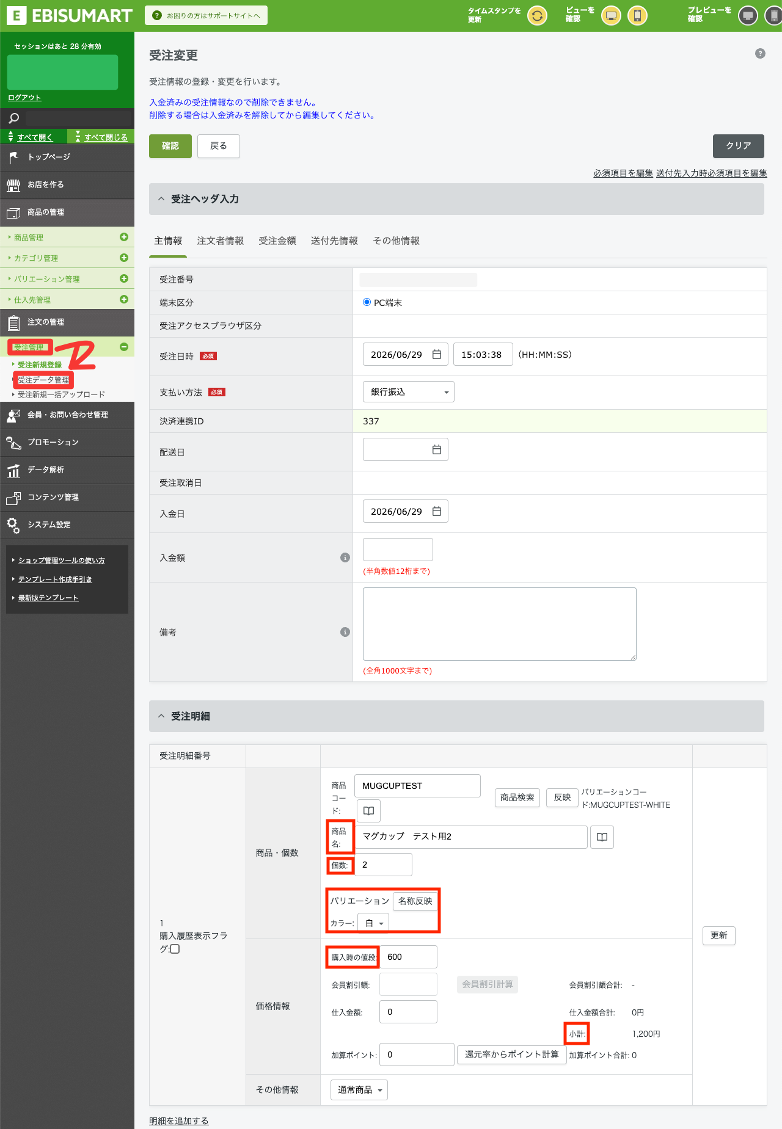Open the mobile view check phone icon
782x1129 pixels.
coord(637,16)
